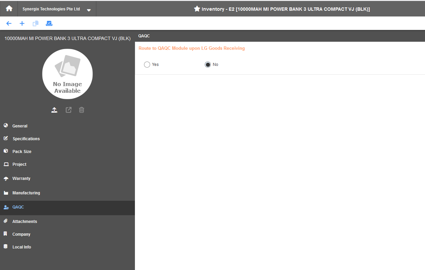Image resolution: width=425 pixels, height=270 pixels.
Task: Go to the Local Info section
Action: (x=22, y=247)
